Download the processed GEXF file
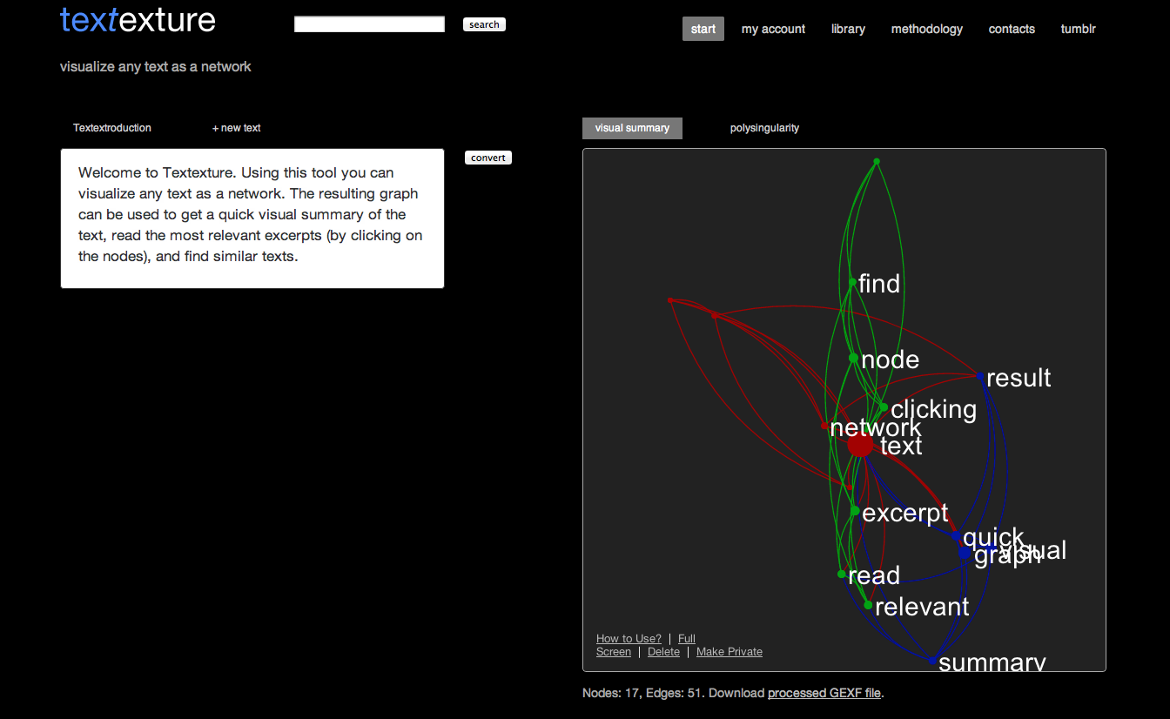Viewport: 1170px width, 719px height. (x=824, y=694)
